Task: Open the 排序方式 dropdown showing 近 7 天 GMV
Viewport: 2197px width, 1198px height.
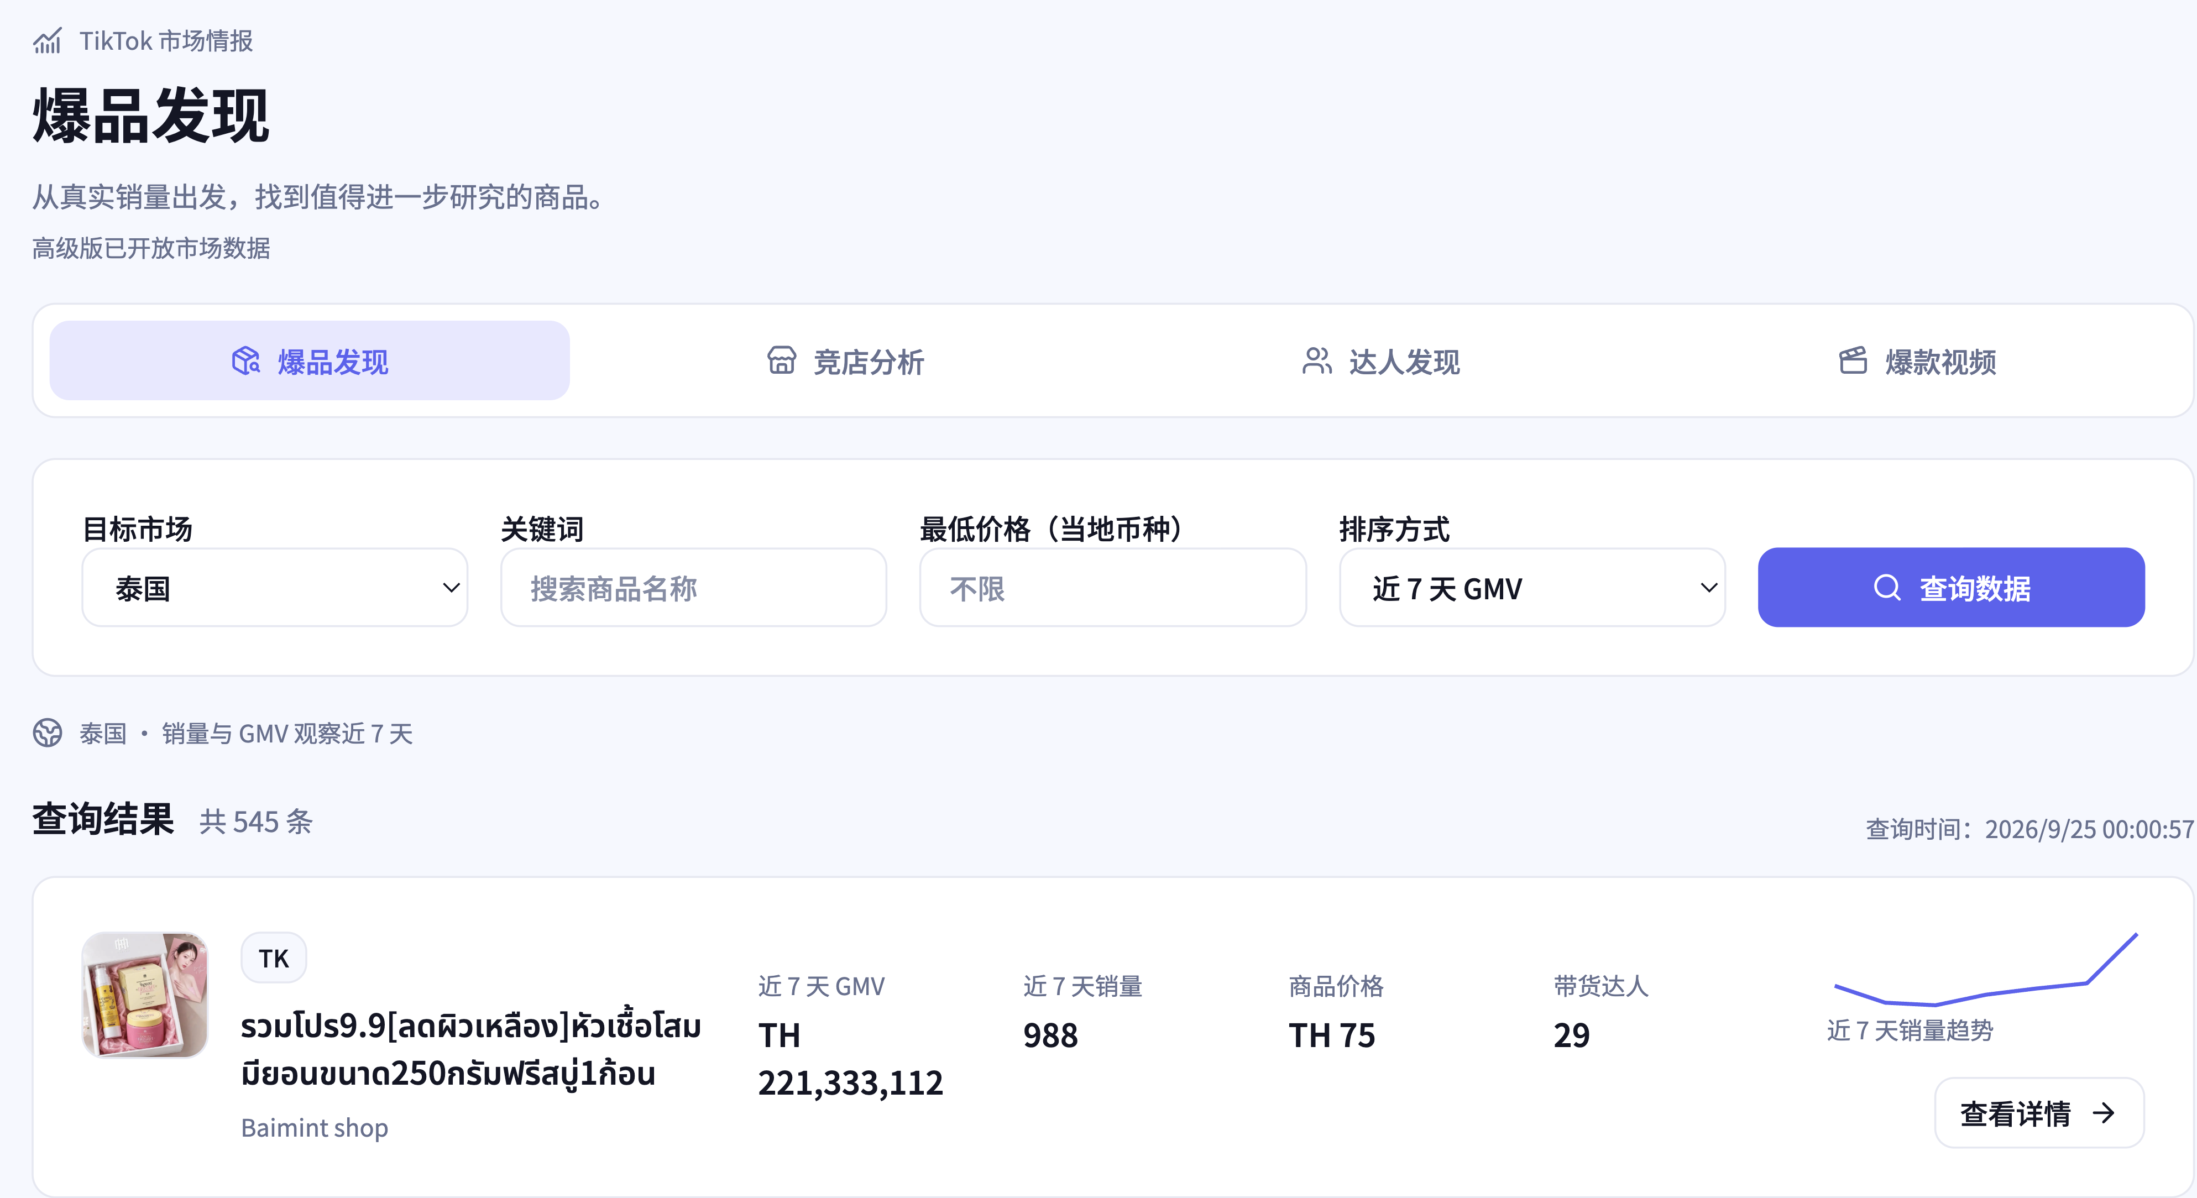Action: 1532,588
